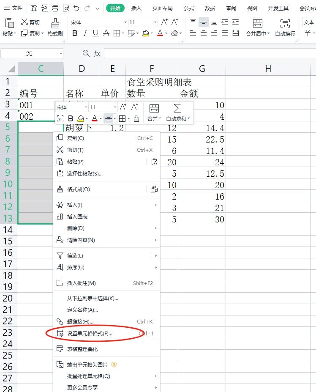Open the 文件 menu

14,8
